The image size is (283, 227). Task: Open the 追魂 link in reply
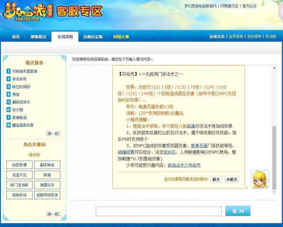[191, 126]
